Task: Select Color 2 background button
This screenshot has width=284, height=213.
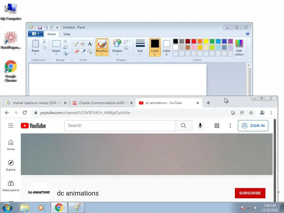Action: point(166,47)
